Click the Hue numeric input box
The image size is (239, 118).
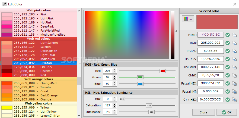coord(108,99)
